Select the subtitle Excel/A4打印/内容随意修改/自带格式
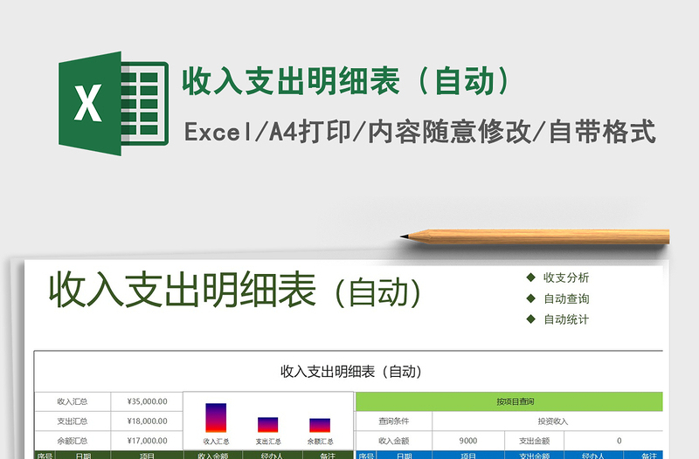Screen dimensions: 699x459 point(420,132)
